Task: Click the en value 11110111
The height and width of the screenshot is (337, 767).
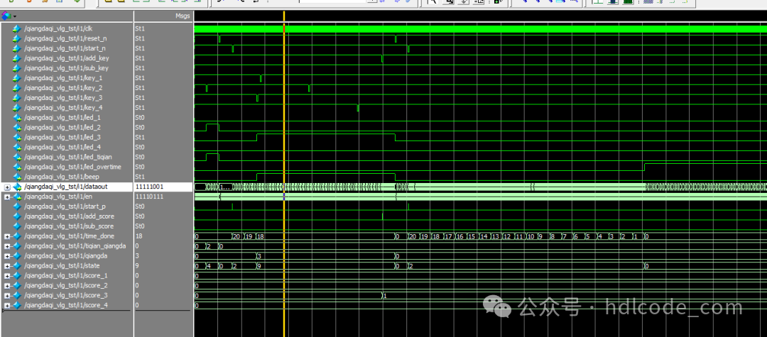Action: click(x=149, y=197)
